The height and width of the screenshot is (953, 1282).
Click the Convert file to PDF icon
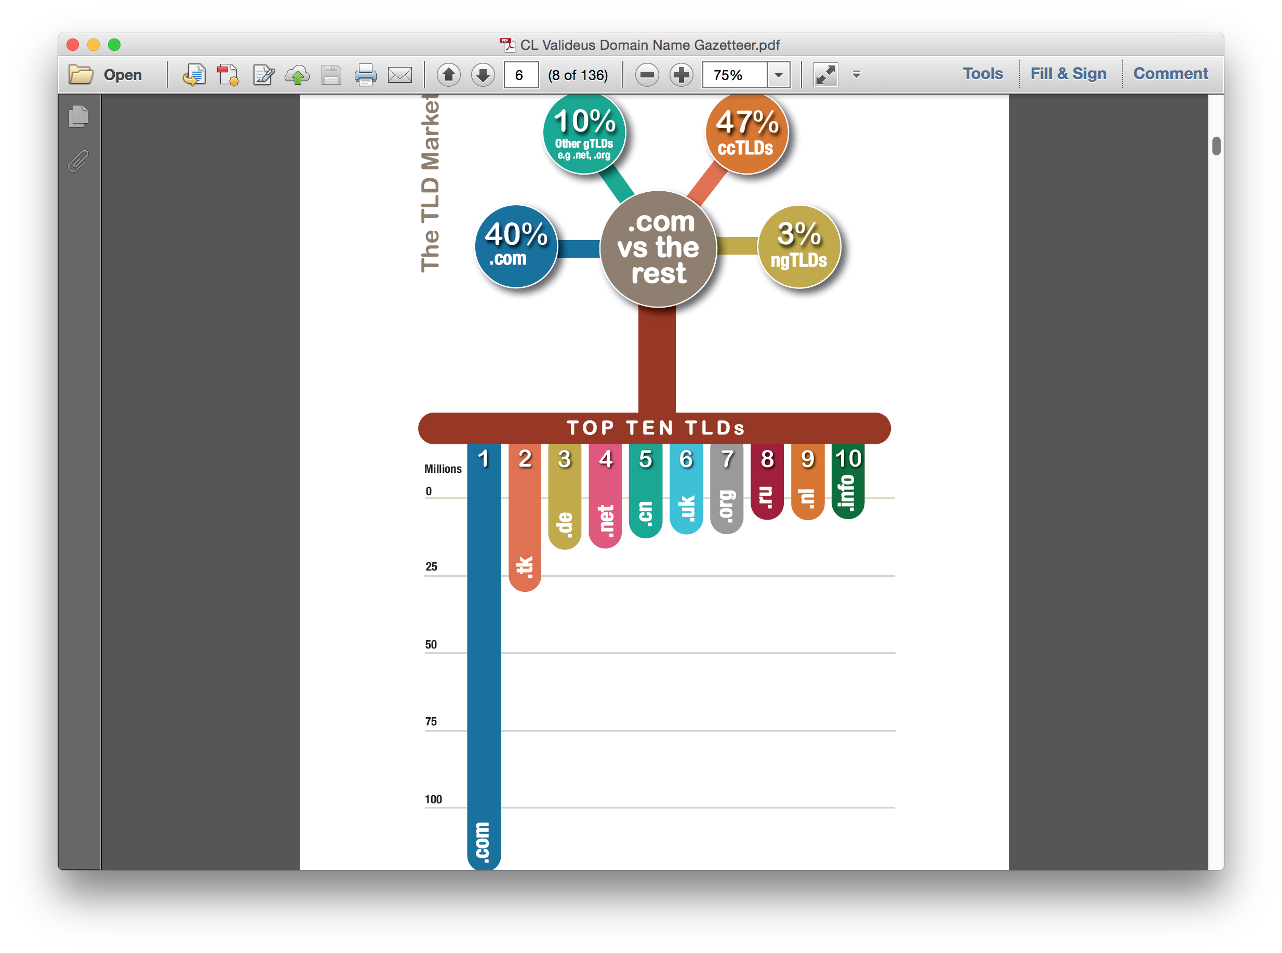click(194, 75)
